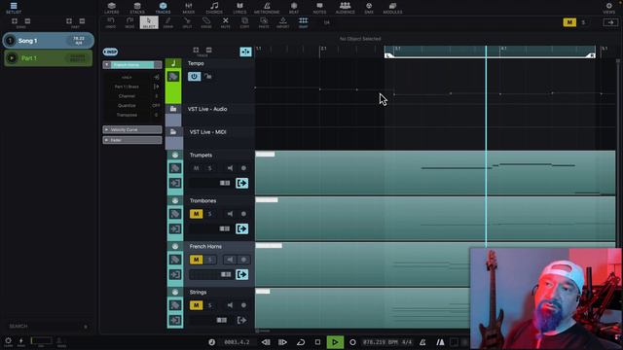Jump to previous marker in transport
The image size is (623, 350).
tap(266, 341)
